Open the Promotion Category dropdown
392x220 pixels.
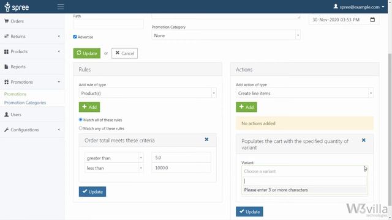click(226, 35)
